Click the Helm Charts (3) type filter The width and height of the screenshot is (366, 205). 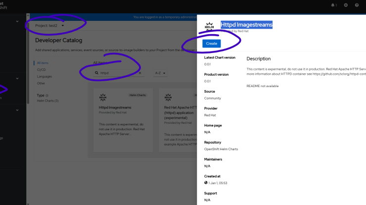pos(47,101)
